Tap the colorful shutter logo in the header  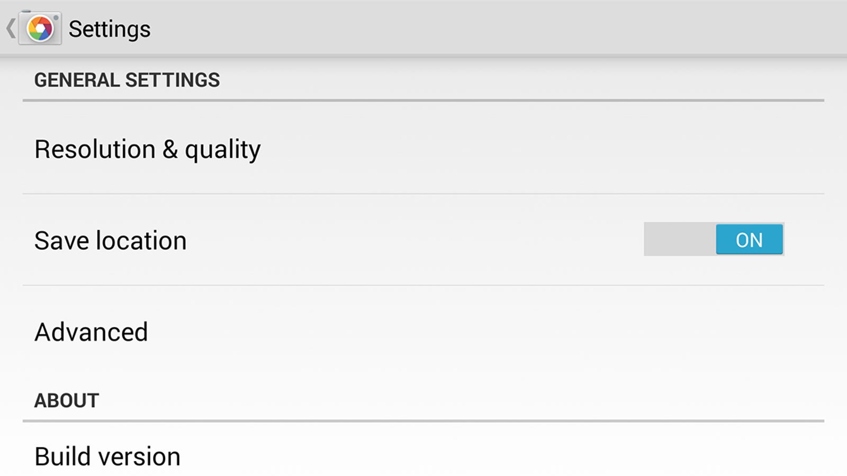click(x=40, y=28)
